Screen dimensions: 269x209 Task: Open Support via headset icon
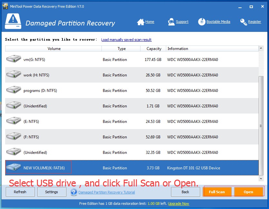[x=171, y=21]
